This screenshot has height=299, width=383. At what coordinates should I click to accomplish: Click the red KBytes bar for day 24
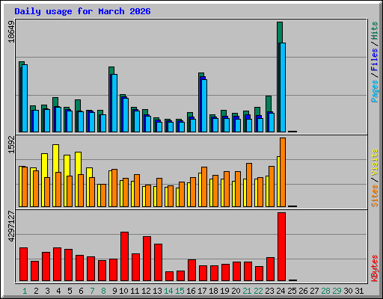pos(281,247)
